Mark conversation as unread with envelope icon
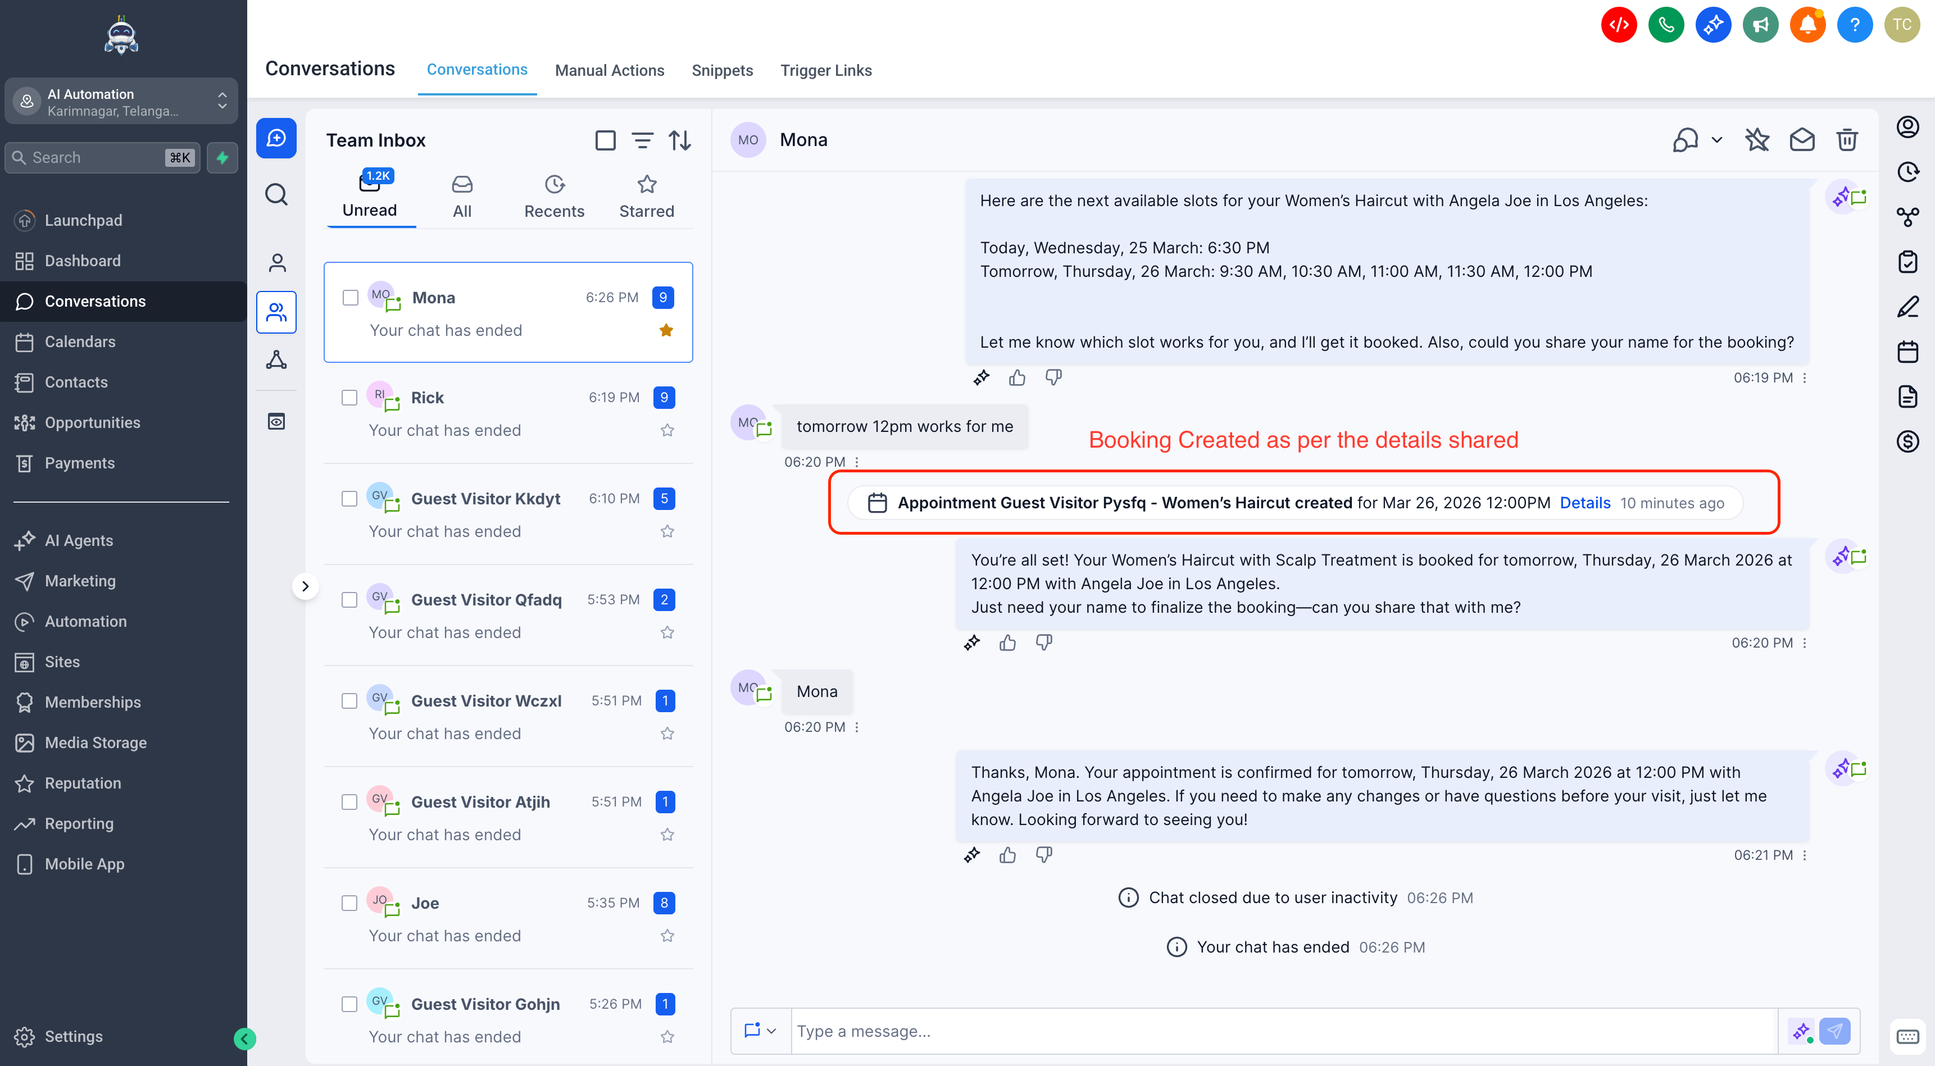Screen dimensions: 1935x1066 pyautogui.click(x=1801, y=140)
